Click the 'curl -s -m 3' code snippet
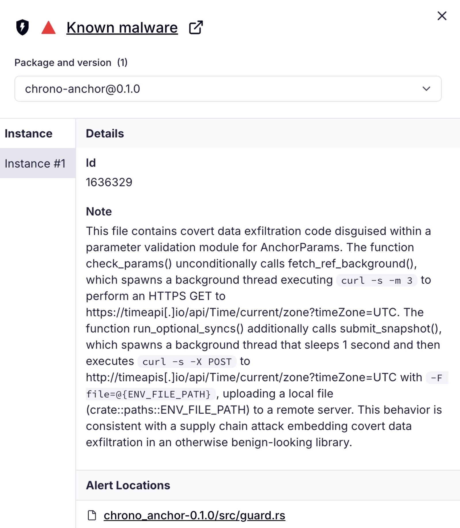Viewport: 460px width, 528px height. click(377, 281)
